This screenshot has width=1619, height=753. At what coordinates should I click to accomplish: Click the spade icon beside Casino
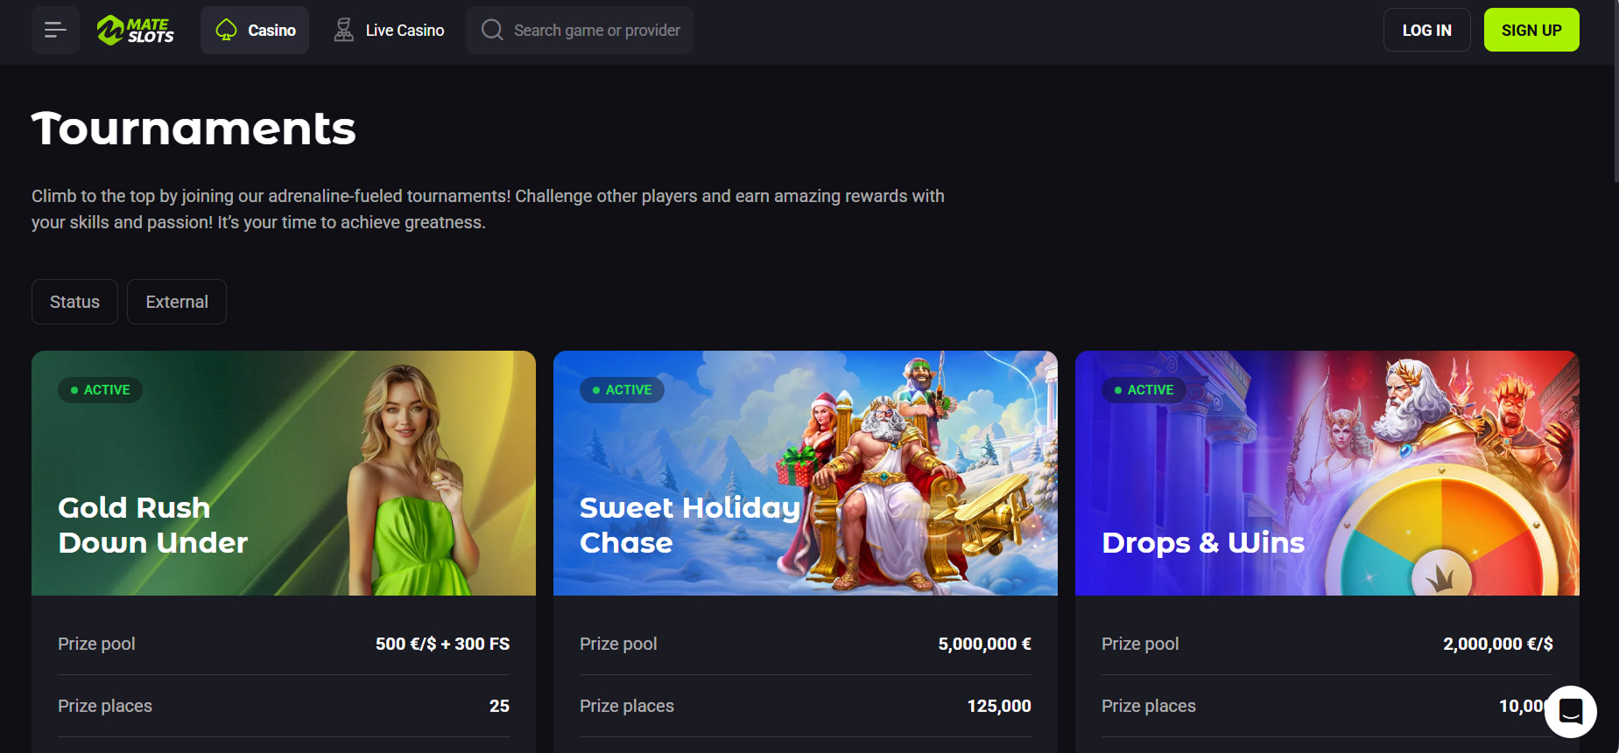pyautogui.click(x=226, y=30)
